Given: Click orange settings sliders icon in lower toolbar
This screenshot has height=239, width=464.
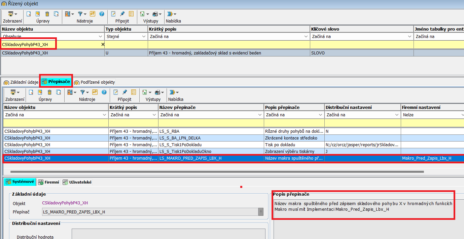Looking at the screenshot, I should pyautogui.click(x=95, y=92).
